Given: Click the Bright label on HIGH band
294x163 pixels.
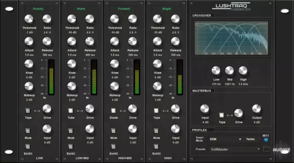Looking at the screenshot, I should point(167,9).
